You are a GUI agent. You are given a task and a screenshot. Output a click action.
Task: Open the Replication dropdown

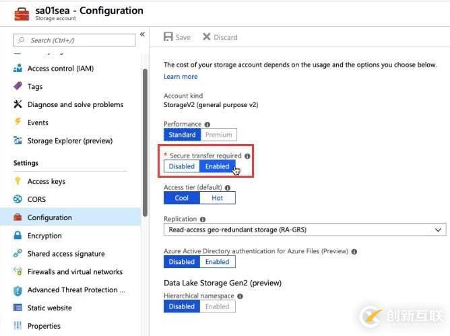[304, 230]
